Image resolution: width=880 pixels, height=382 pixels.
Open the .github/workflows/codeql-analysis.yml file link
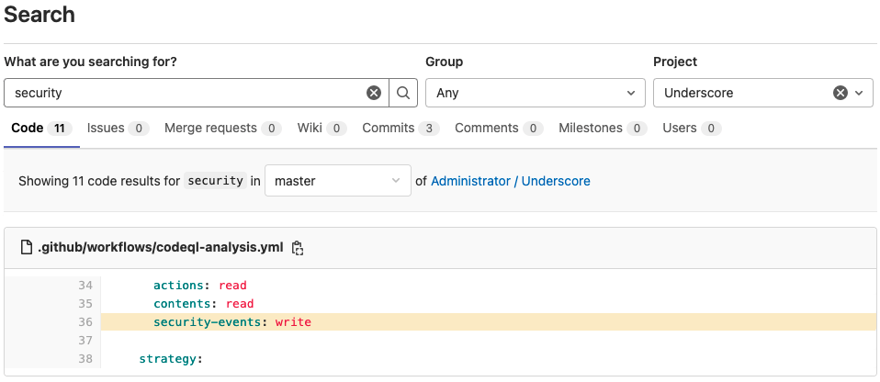(160, 248)
